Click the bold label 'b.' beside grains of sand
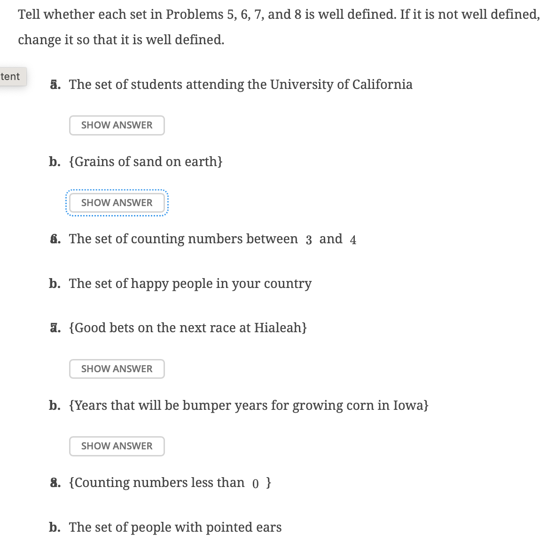The height and width of the screenshot is (559, 547). coord(54,161)
